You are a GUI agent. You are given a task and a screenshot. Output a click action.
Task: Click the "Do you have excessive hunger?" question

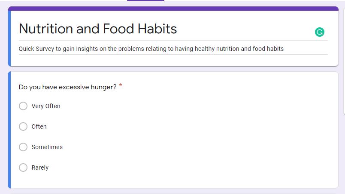[x=67, y=87]
